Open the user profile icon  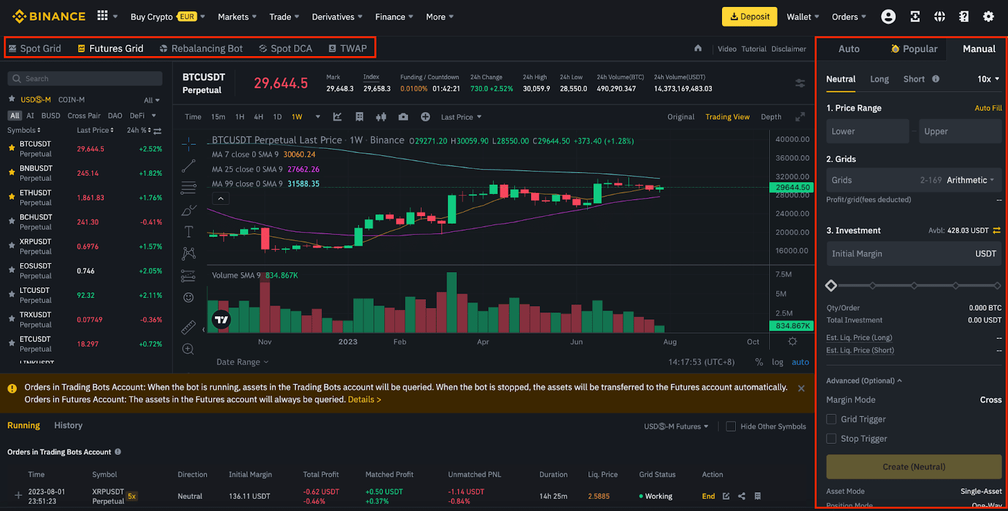coord(888,17)
